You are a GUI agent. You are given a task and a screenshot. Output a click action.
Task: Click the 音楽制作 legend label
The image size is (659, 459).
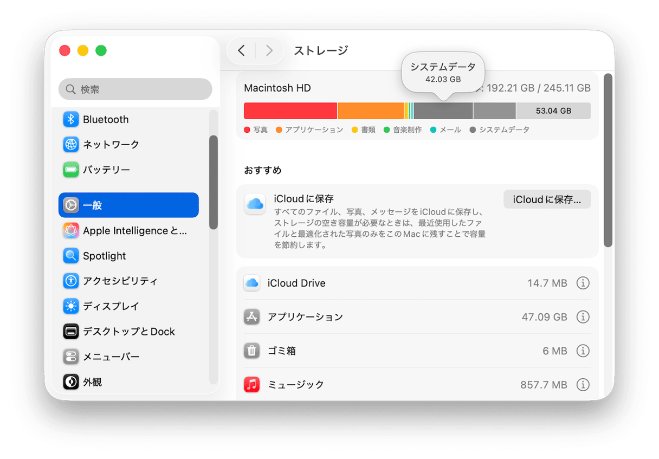point(407,130)
